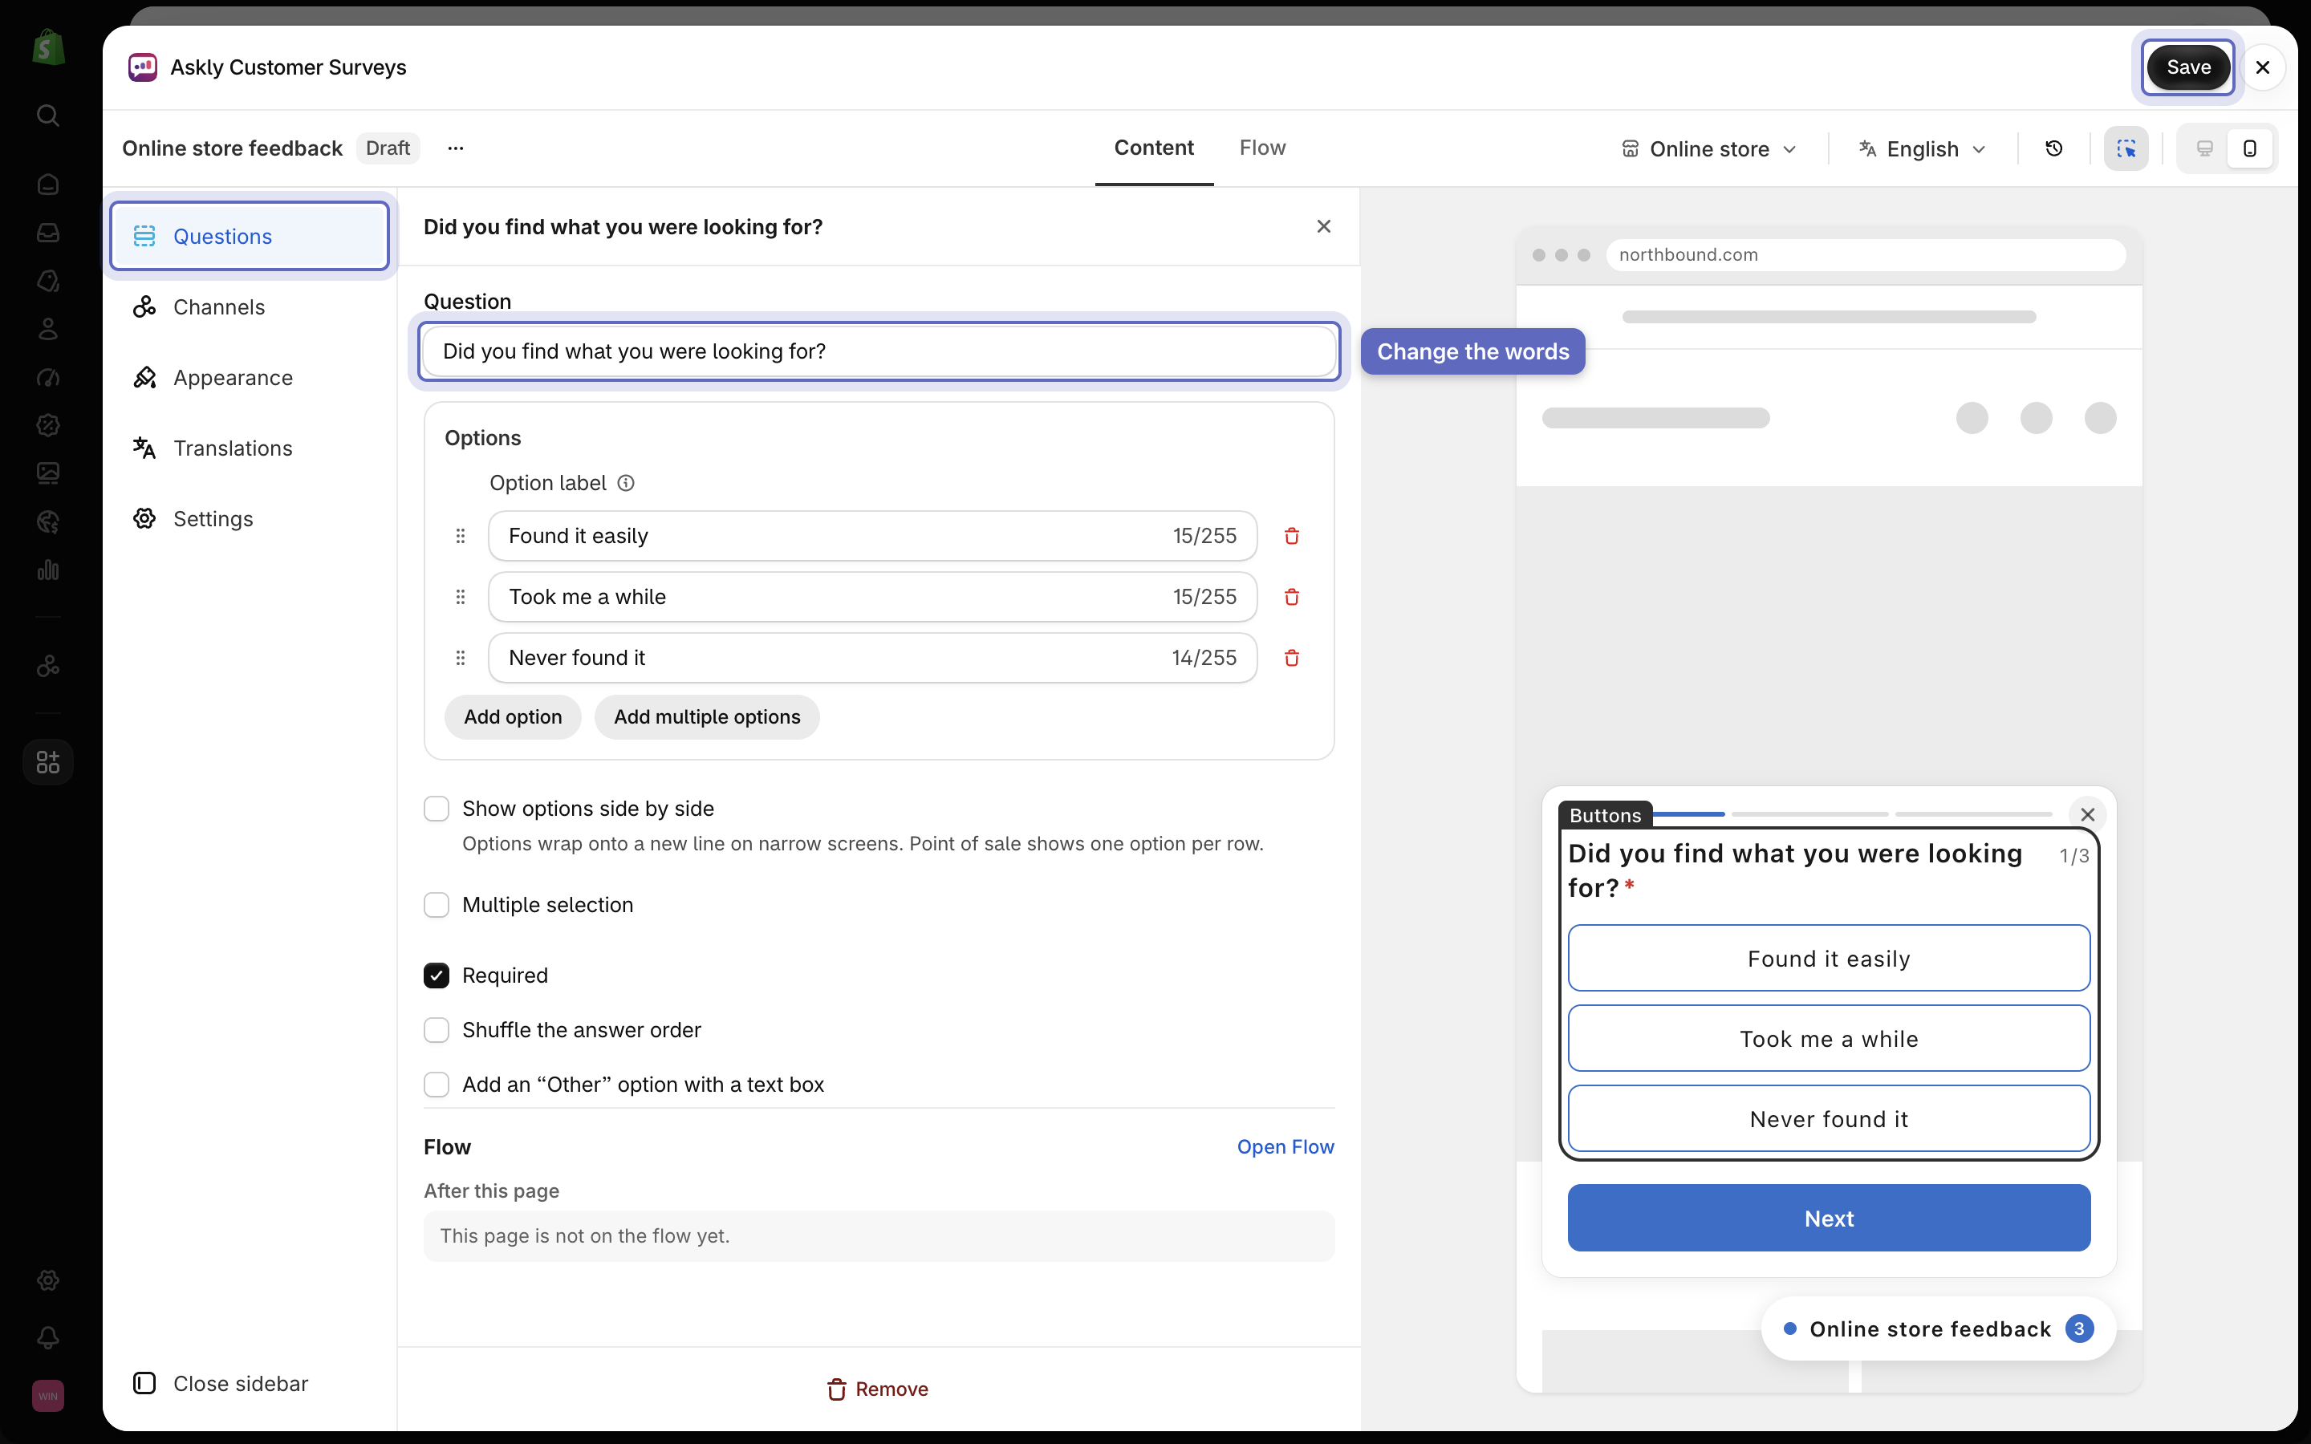
Task: Open version history clock icon
Action: point(2054,148)
